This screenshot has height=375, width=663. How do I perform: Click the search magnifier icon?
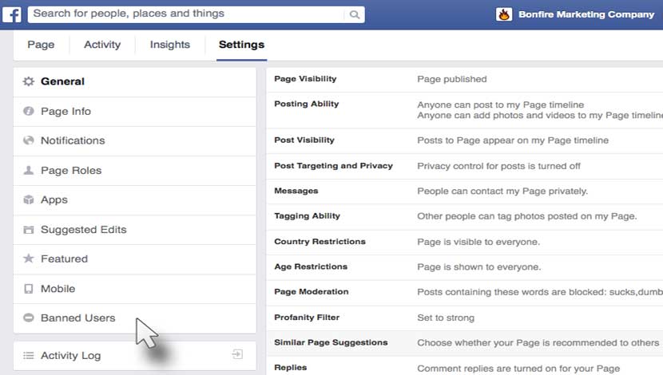[355, 14]
